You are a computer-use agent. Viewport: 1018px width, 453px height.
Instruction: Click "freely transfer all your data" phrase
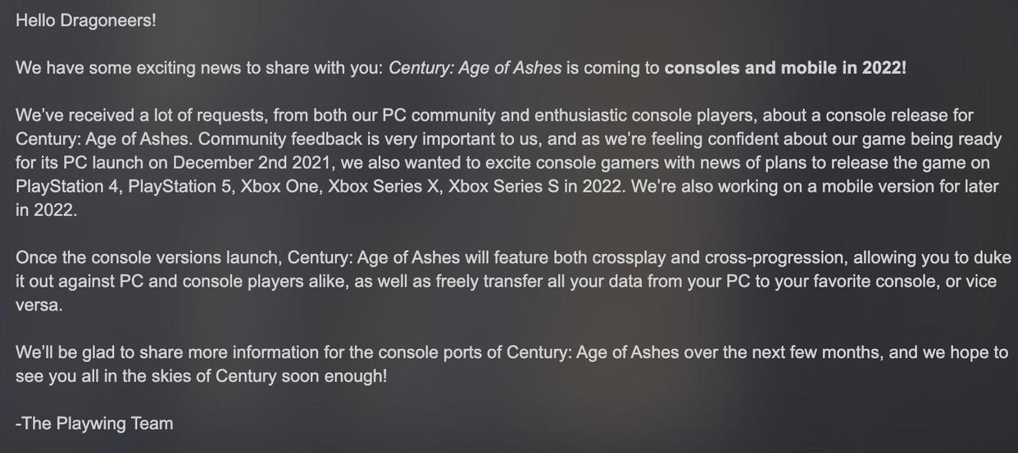tap(538, 281)
